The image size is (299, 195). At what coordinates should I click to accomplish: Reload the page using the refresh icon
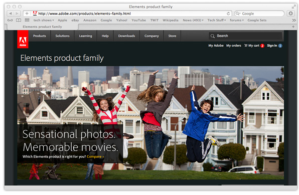228,14
